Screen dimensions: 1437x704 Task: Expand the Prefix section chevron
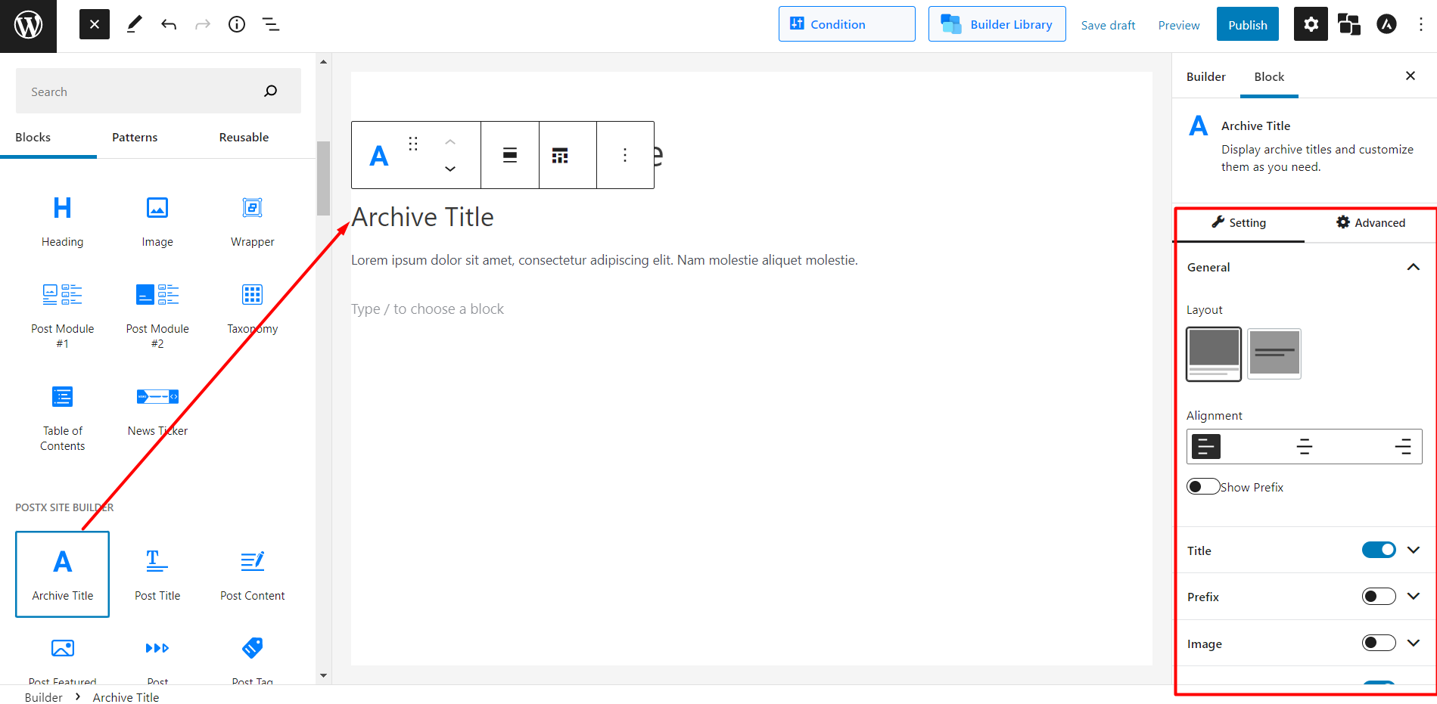[1414, 596]
